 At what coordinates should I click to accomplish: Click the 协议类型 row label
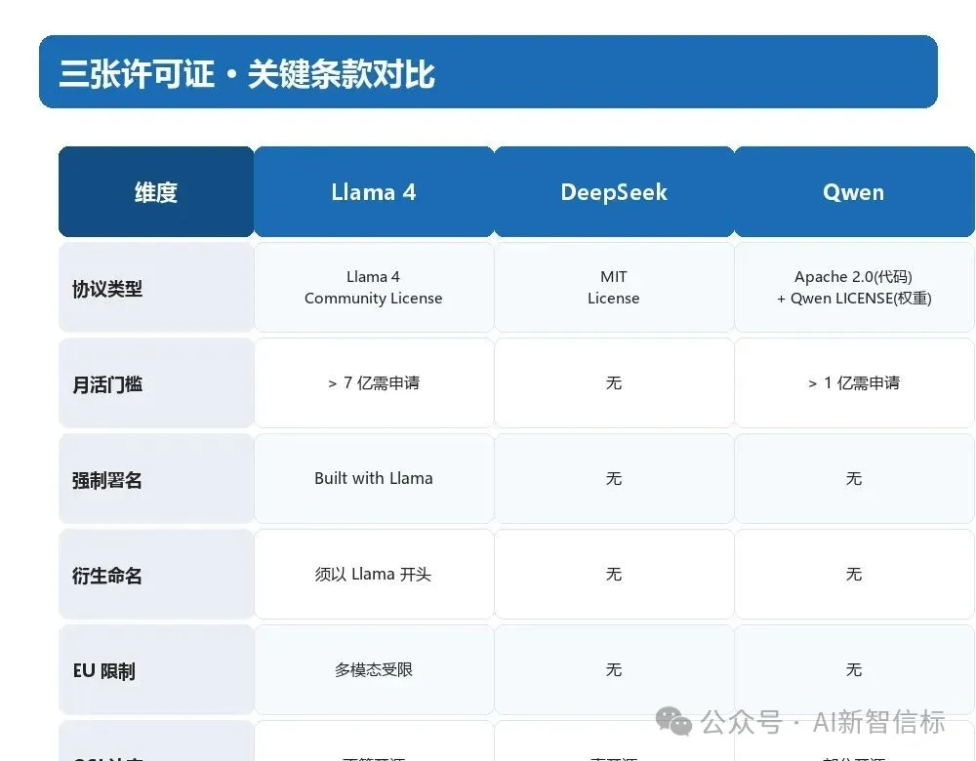[156, 288]
